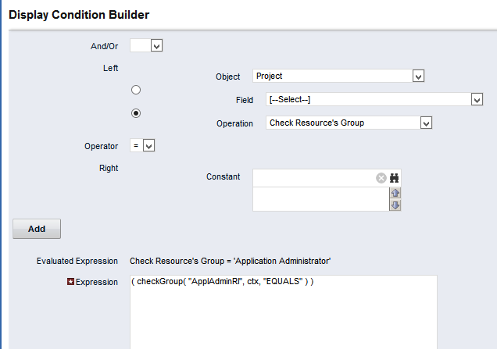Click the Constant field label
Screen dimensions: 497x349
tap(223, 176)
